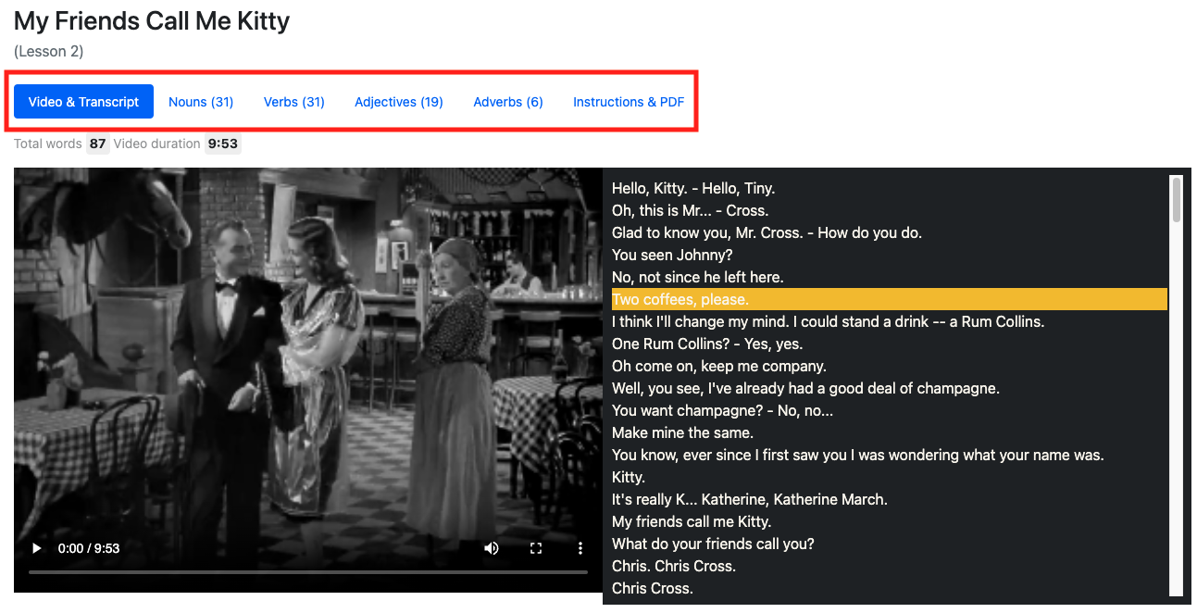Screen dimensions: 1197x613
Task: Mute the video volume
Action: [x=492, y=548]
